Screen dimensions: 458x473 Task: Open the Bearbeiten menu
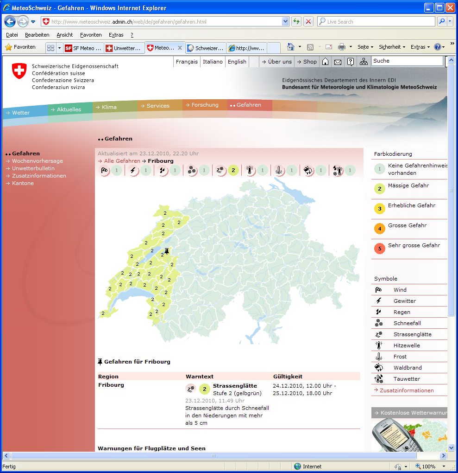tap(37, 35)
